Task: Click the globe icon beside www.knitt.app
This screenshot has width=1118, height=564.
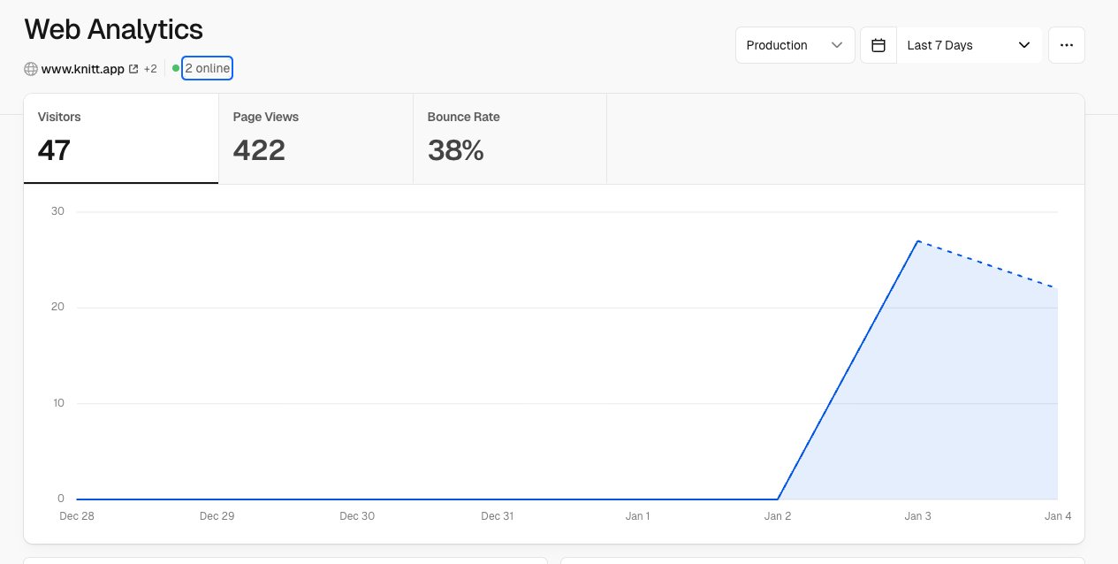Action: (31, 69)
